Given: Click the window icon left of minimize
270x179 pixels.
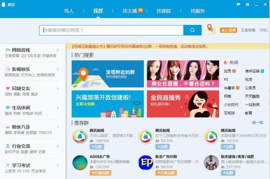Looking at the screenshot, I should pyautogui.click(x=248, y=5).
